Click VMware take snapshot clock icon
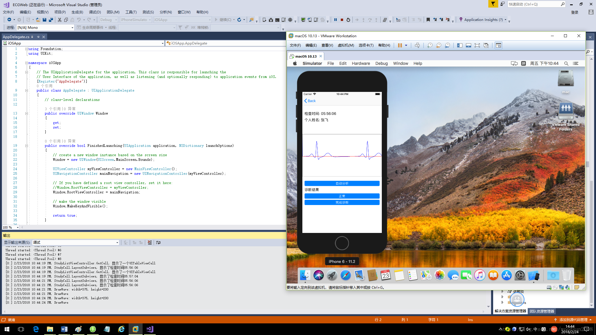Viewport: 596px width, 335px height. tap(430, 45)
